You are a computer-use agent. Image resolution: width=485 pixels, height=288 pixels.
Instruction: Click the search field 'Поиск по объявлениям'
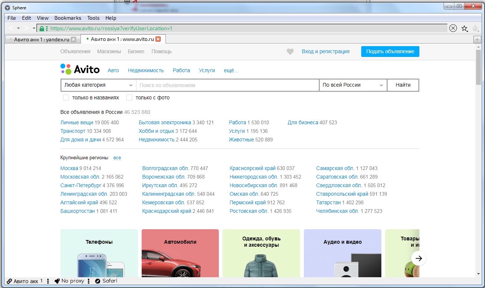[x=227, y=85]
